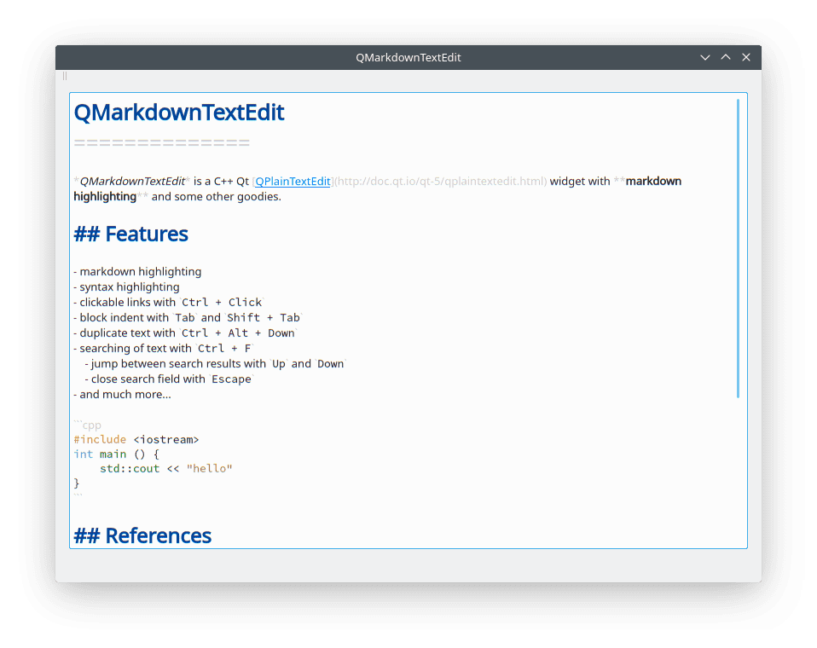The height and width of the screenshot is (648, 817).
Task: Click the window title bar text
Action: coord(408,57)
